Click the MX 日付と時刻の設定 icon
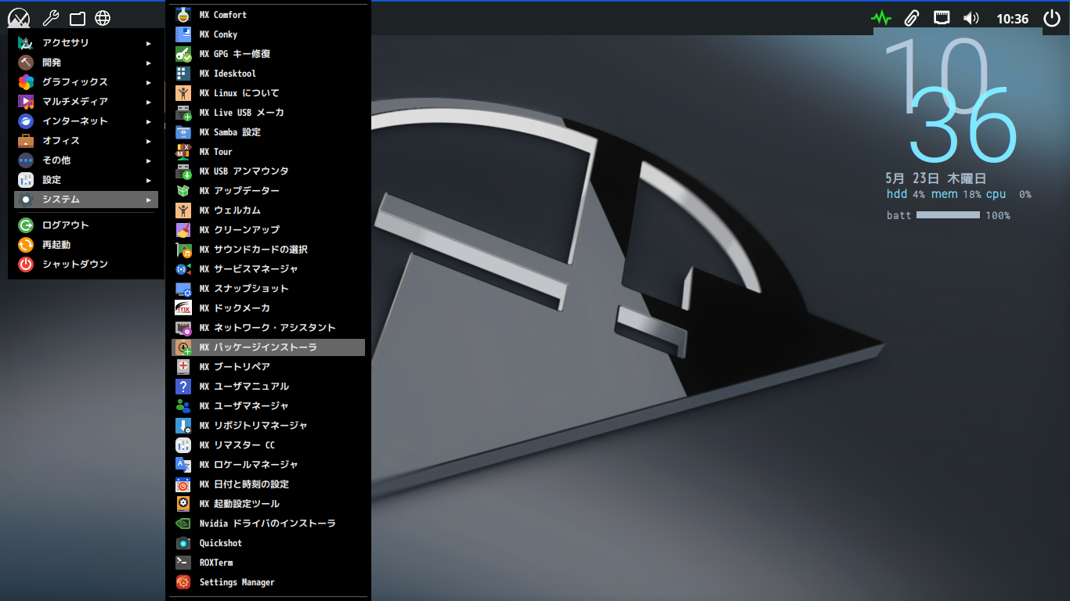Image resolution: width=1070 pixels, height=601 pixels. click(183, 484)
